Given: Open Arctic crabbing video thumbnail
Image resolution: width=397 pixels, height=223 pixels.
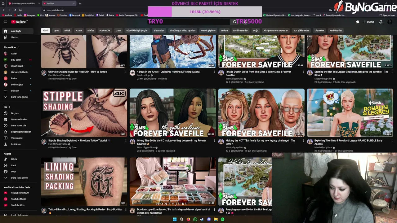Looking at the screenshot, I should click(x=173, y=51).
